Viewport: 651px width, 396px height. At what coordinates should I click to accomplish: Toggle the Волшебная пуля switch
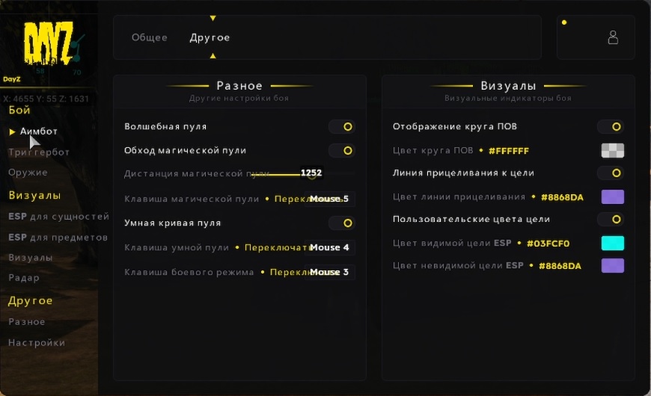[x=342, y=127]
